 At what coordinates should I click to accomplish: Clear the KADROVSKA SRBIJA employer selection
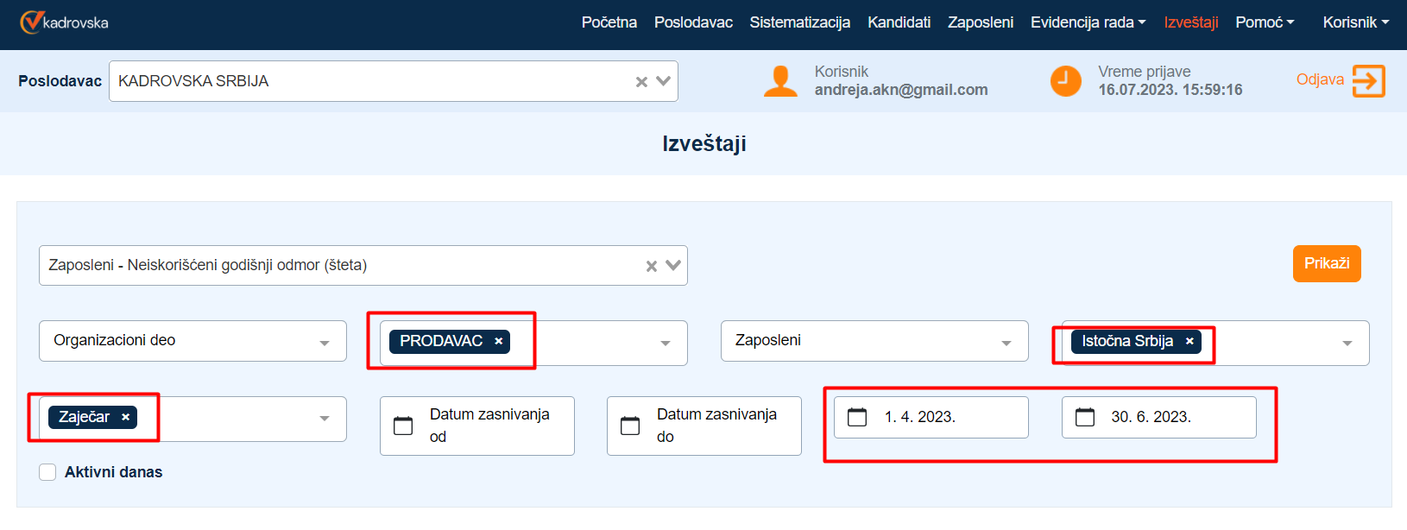[641, 82]
